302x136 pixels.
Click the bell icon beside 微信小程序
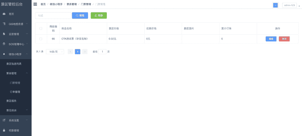(x=4, y=54)
